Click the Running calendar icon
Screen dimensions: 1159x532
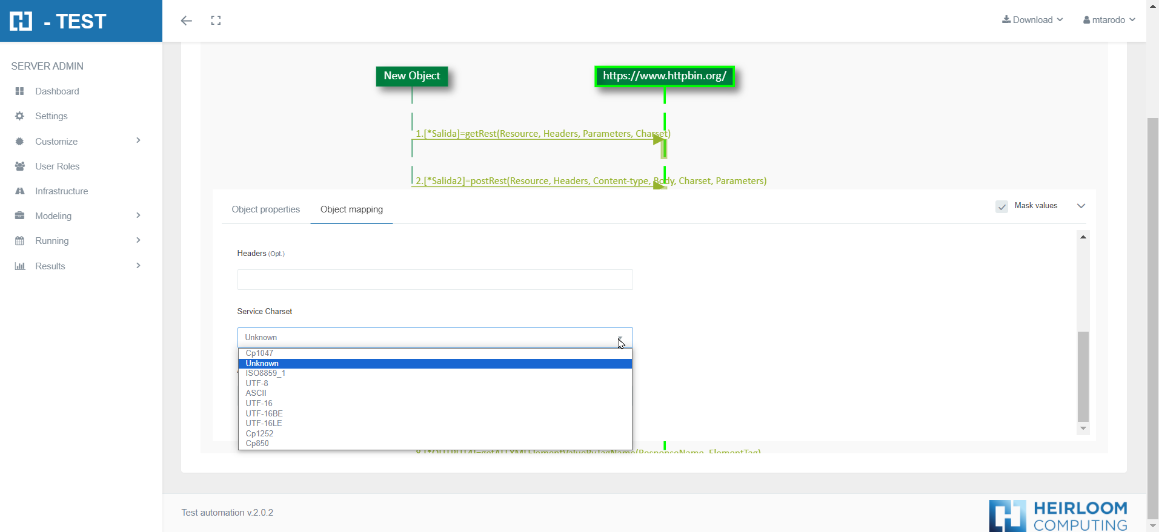[x=19, y=241]
